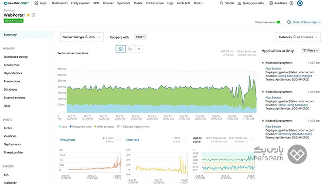Click the Search magnifier icon

pyautogui.click(x=221, y=3)
